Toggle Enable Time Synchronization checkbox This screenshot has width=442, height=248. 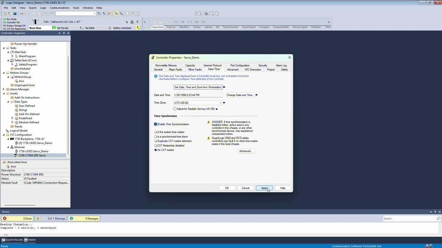155,124
